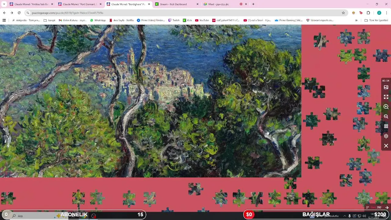Open "Tüm Yer İşaretleri" folder

(x=376, y=20)
